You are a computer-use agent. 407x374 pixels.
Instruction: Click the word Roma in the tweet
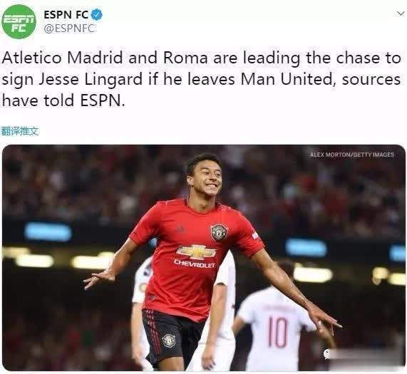click(185, 58)
